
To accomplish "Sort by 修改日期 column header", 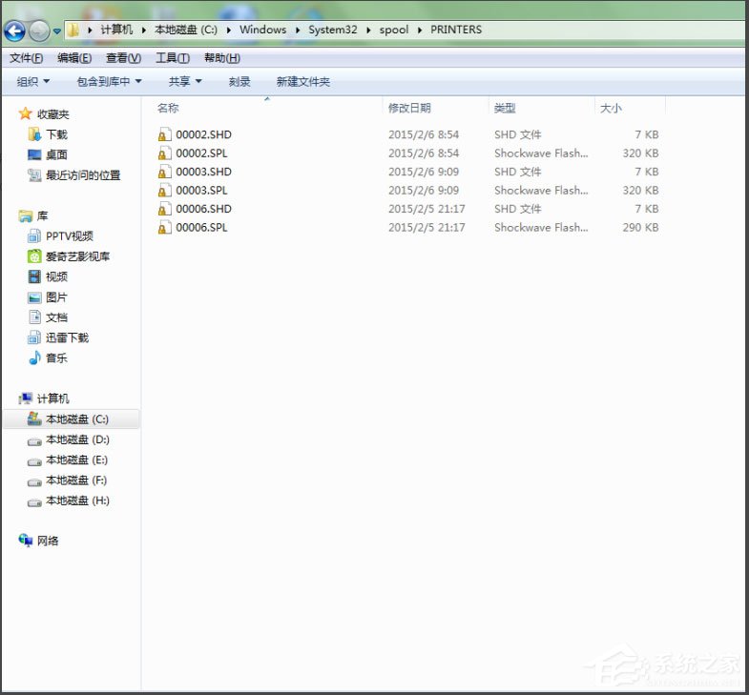I will [409, 109].
